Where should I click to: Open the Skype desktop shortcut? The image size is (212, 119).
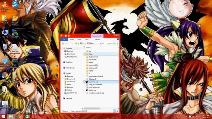15,5
